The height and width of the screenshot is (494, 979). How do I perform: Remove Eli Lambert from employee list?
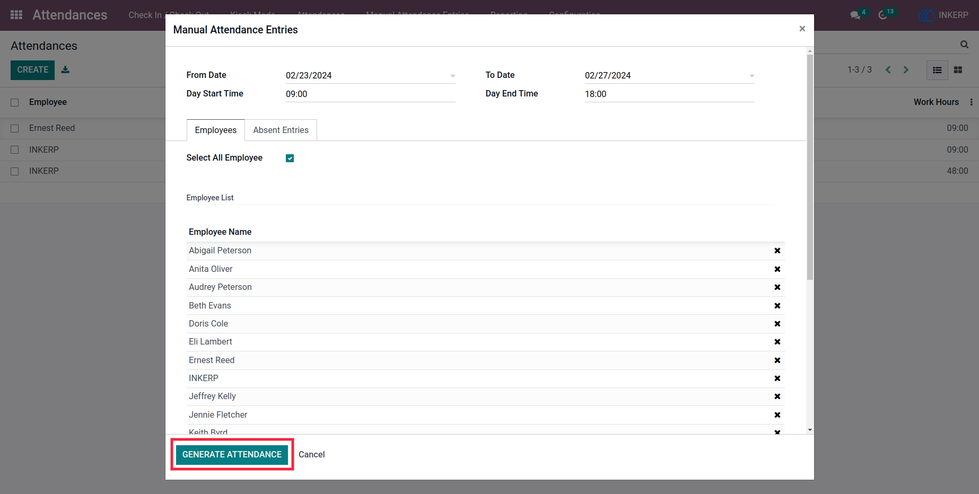click(777, 342)
